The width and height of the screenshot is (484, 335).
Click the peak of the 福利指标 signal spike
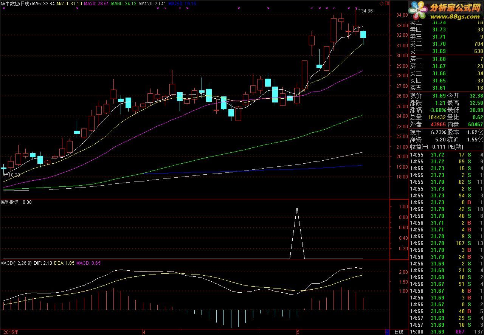[297, 207]
